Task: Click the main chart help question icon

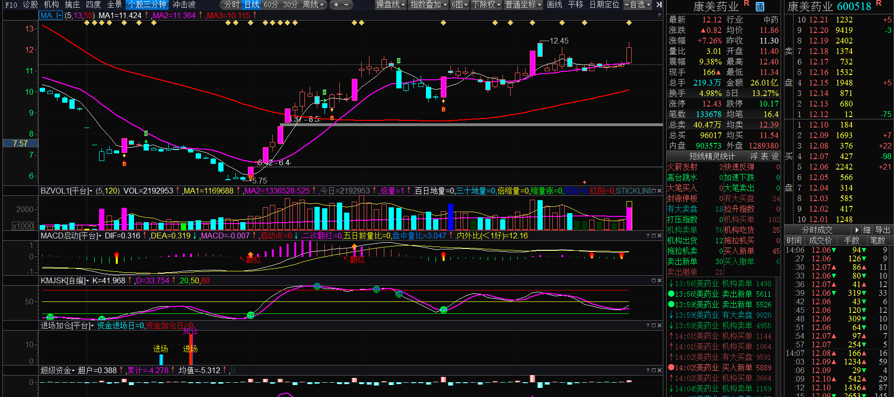Action: tap(659, 15)
